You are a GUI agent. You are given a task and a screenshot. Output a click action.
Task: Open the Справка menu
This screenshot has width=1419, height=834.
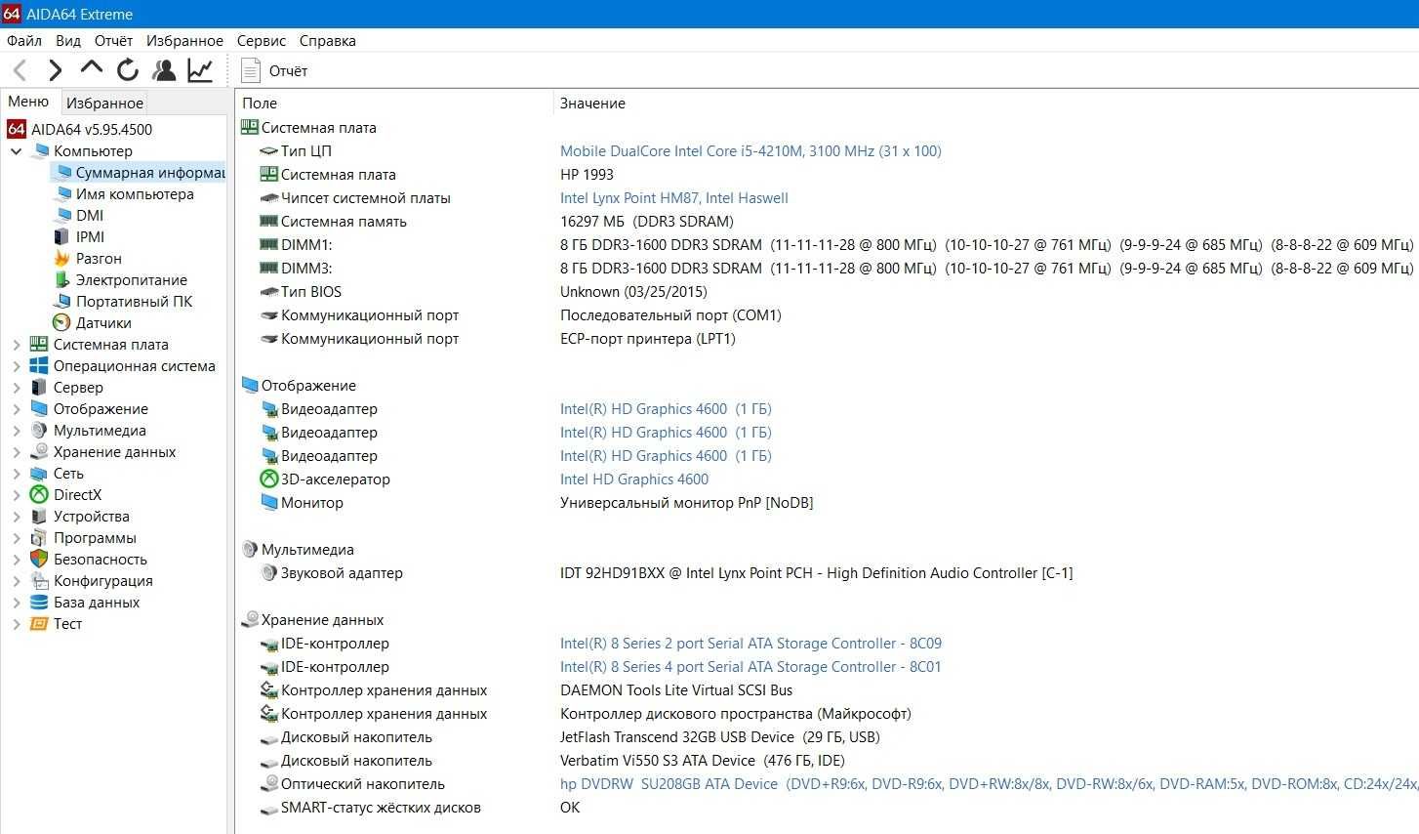click(328, 41)
